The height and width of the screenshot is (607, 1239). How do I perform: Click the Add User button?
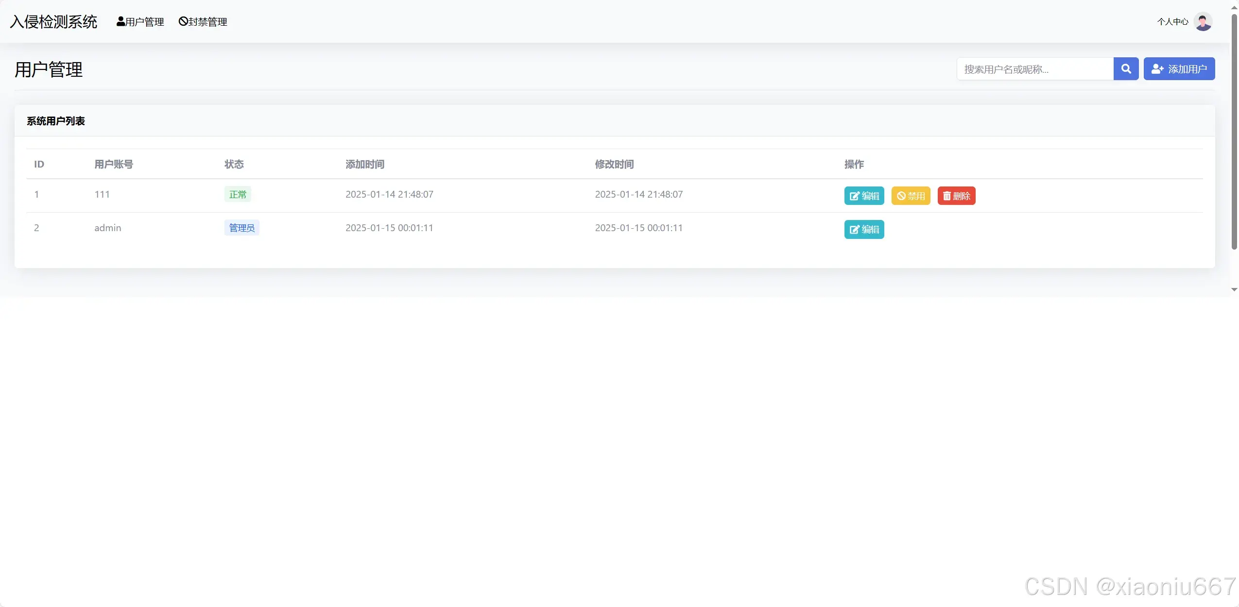click(1179, 69)
